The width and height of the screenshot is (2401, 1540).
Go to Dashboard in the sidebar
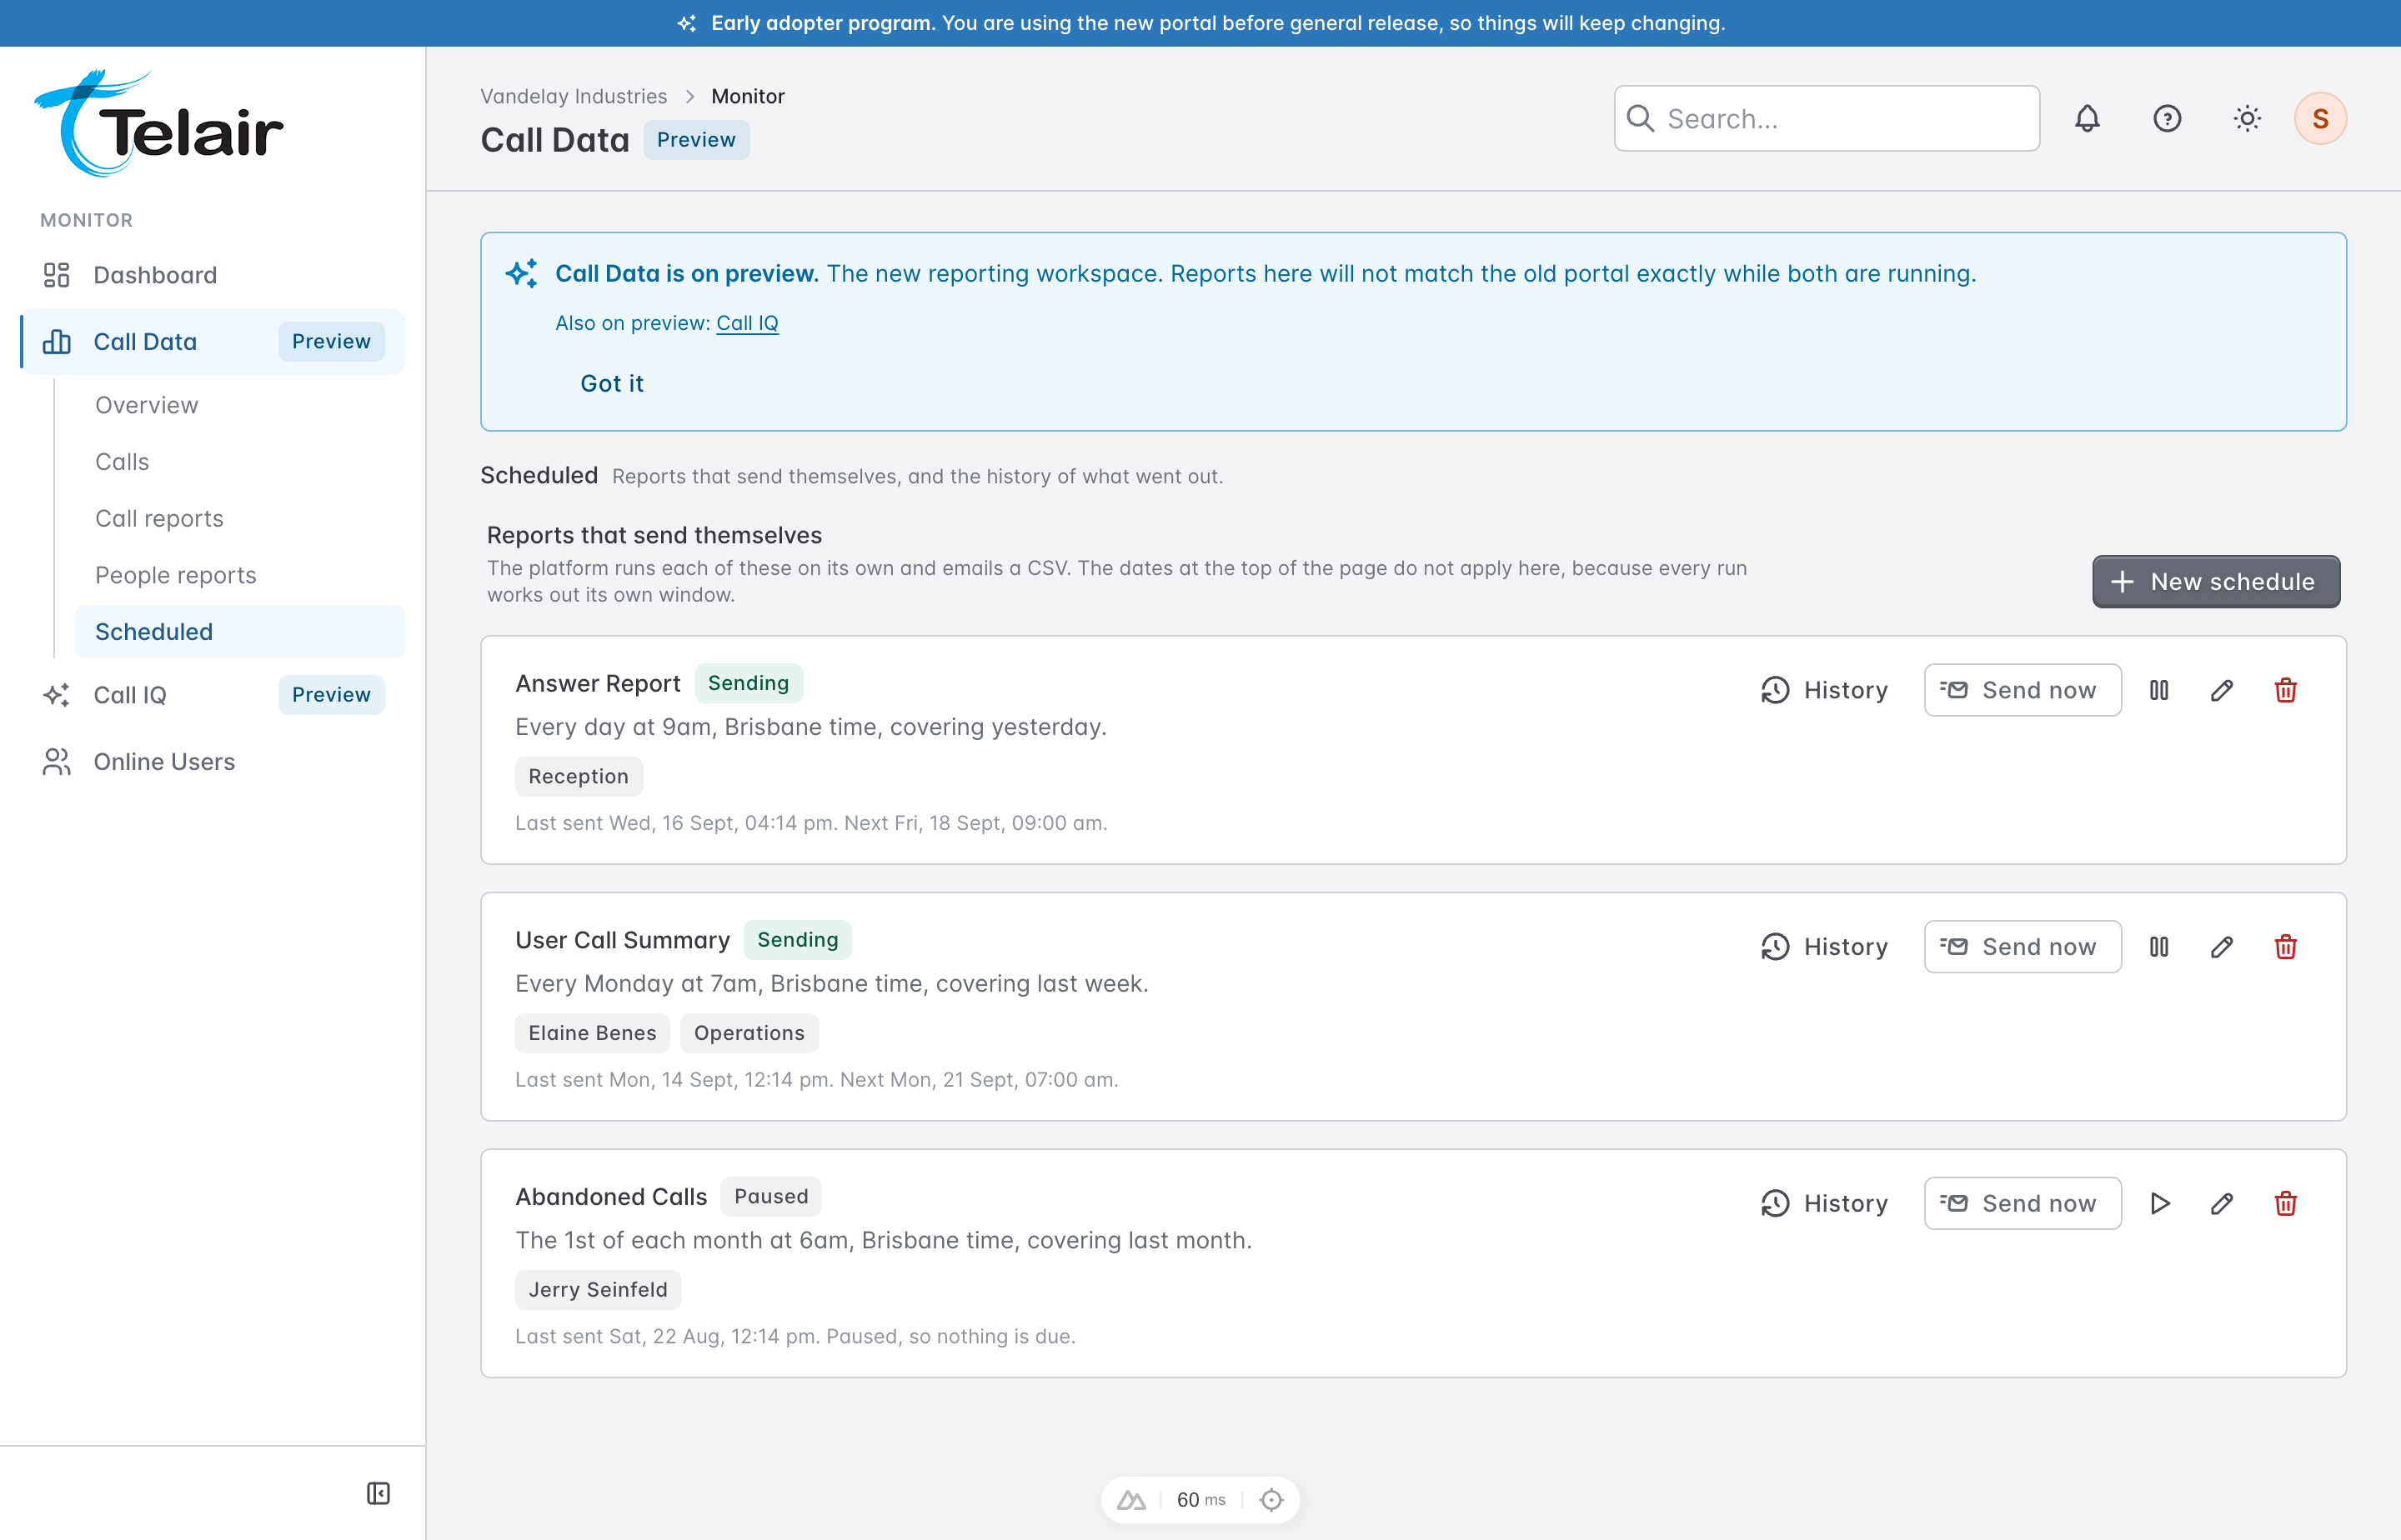(x=212, y=275)
